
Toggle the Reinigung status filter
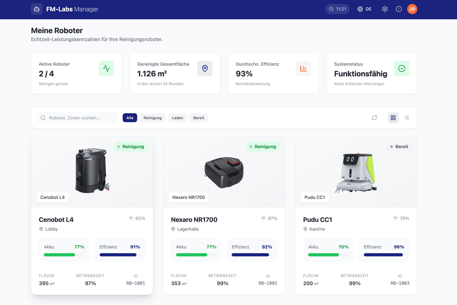pyautogui.click(x=152, y=118)
